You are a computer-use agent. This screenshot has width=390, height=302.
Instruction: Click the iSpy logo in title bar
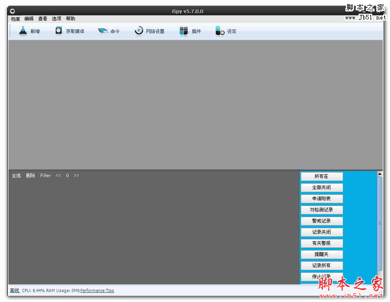[12, 11]
